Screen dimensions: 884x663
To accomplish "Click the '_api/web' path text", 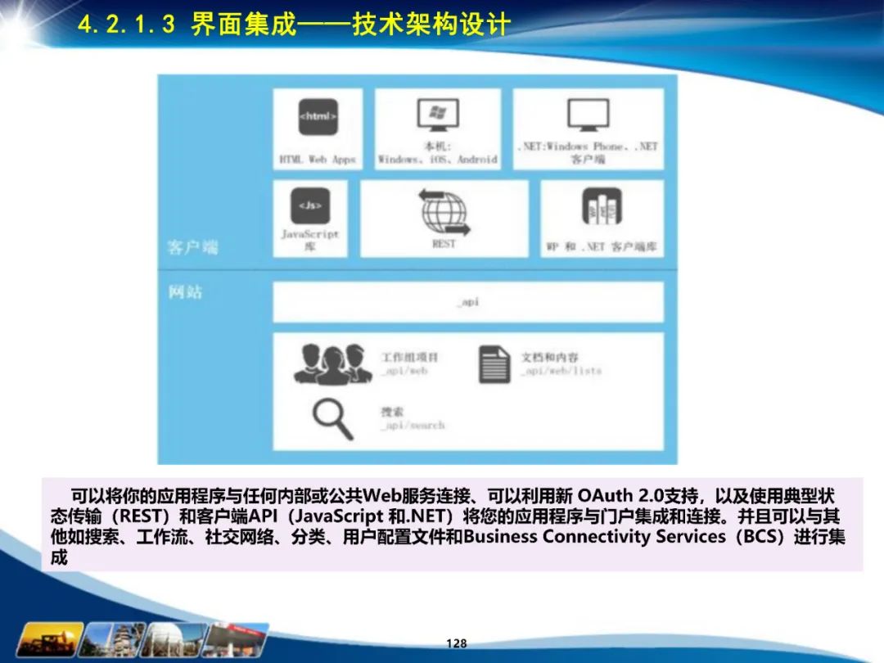I will coord(405,371).
